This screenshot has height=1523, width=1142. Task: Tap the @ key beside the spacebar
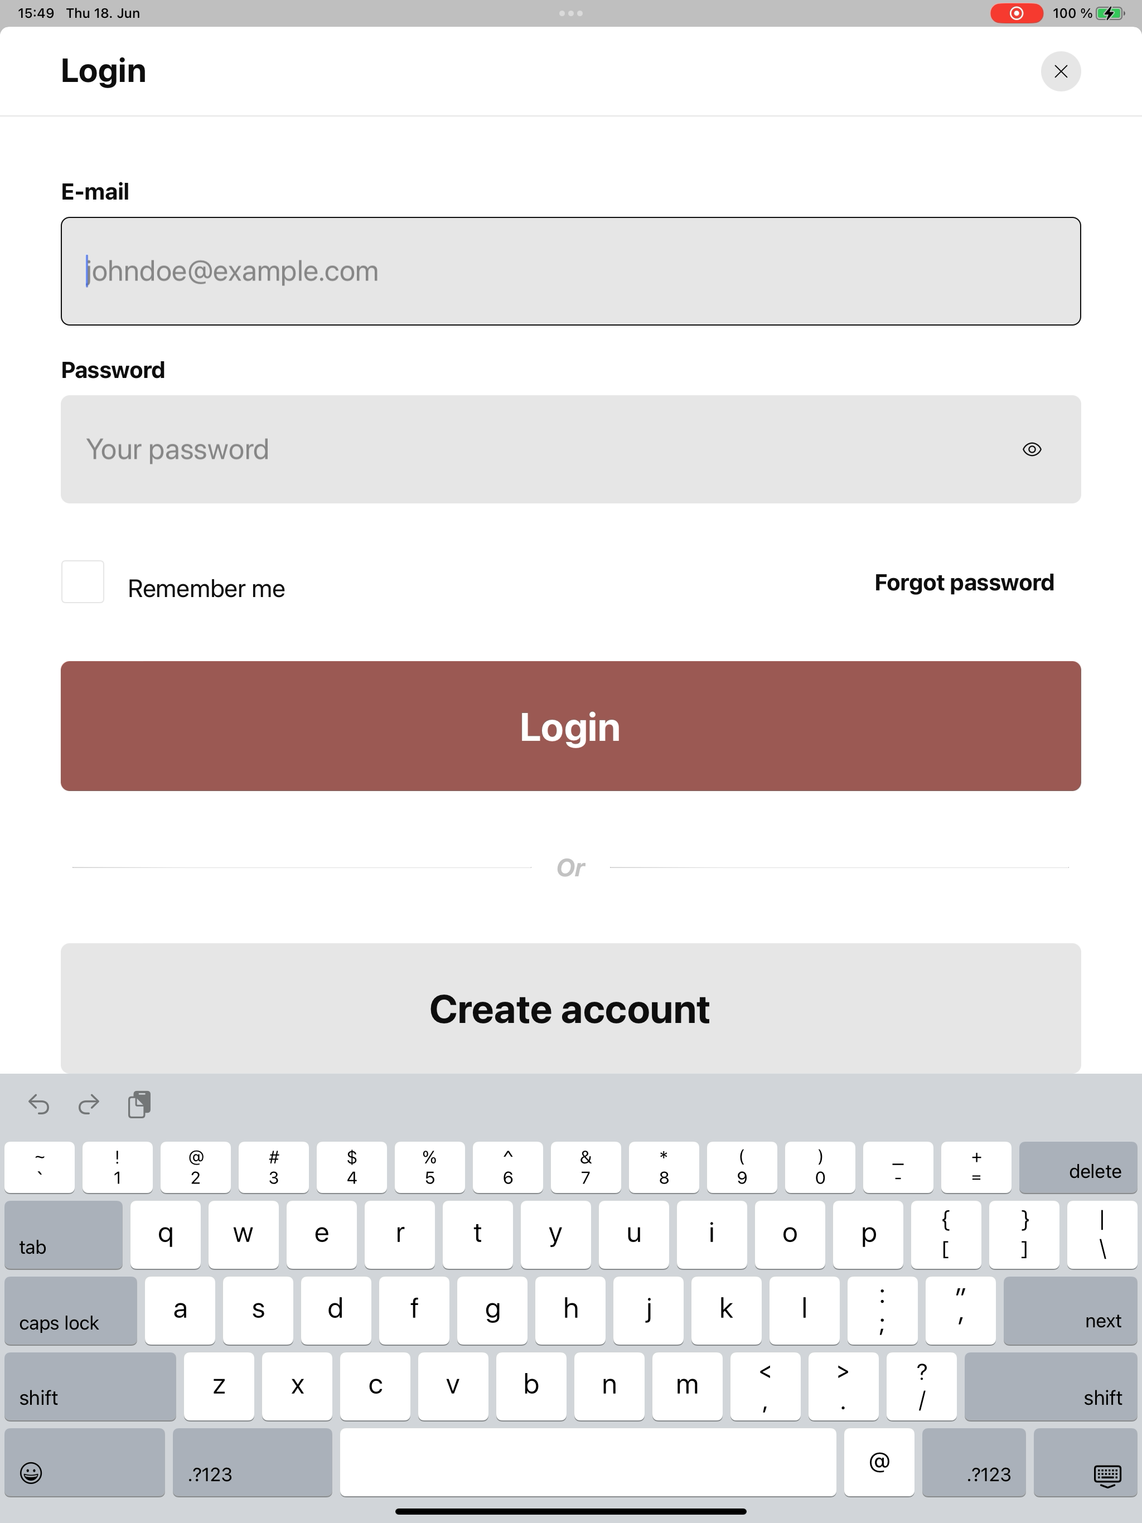pyautogui.click(x=879, y=1462)
